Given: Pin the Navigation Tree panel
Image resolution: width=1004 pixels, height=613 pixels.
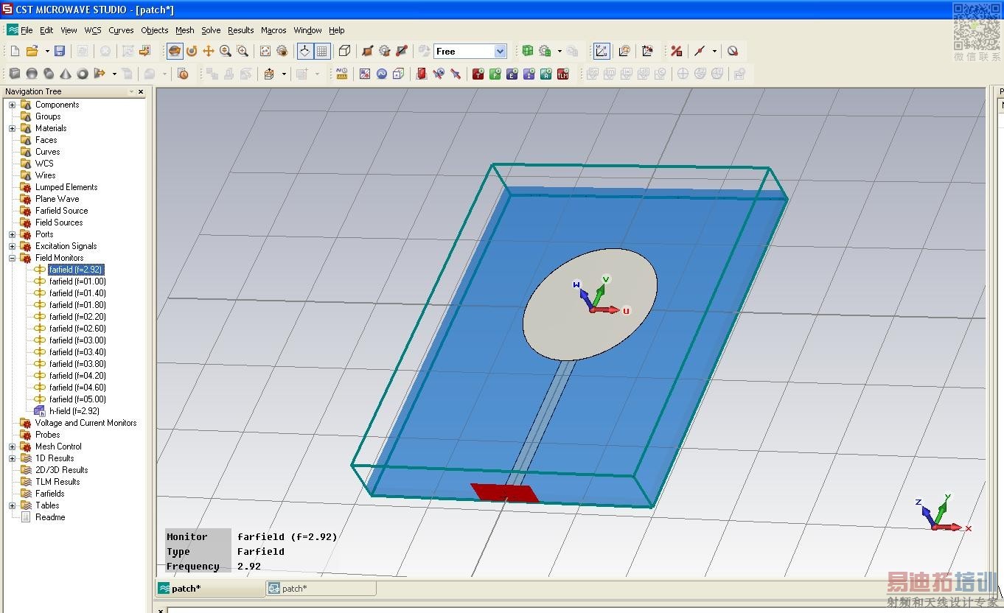Looking at the screenshot, I should 131,91.
